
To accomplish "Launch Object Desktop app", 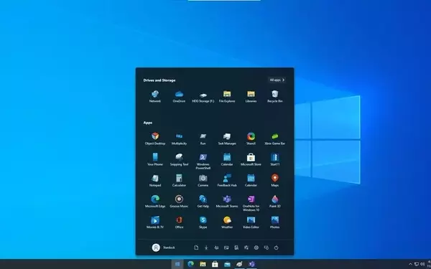I will (x=155, y=138).
